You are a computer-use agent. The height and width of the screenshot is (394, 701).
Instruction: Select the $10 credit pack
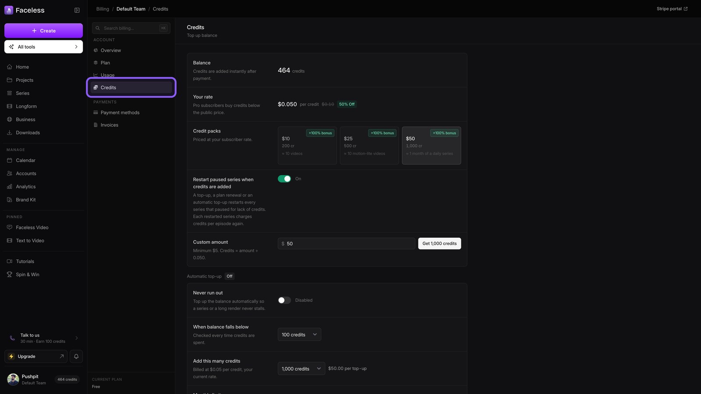click(x=307, y=146)
